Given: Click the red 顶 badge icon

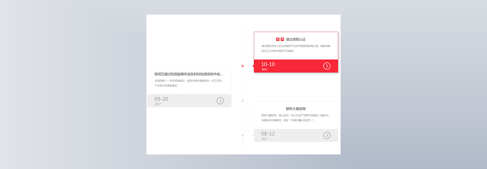Looking at the screenshot, I should point(282,39).
